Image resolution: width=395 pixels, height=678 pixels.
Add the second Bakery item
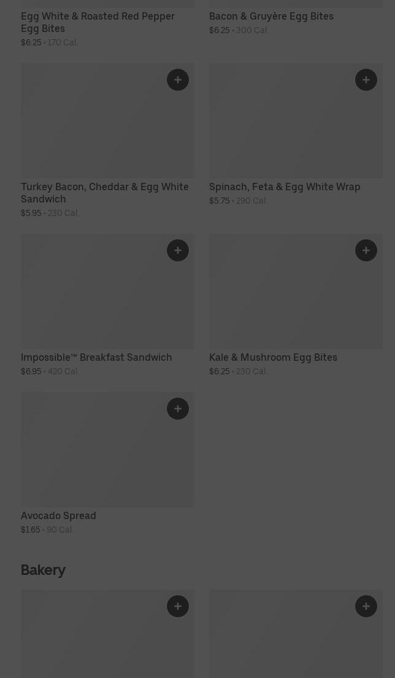[366, 606]
